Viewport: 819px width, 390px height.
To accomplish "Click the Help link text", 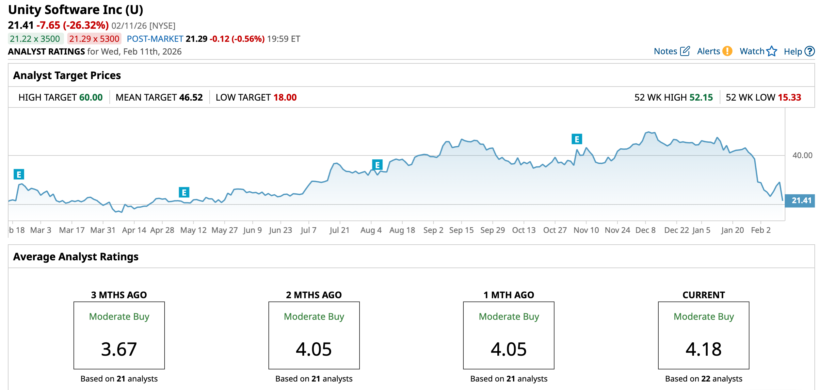I will (793, 52).
